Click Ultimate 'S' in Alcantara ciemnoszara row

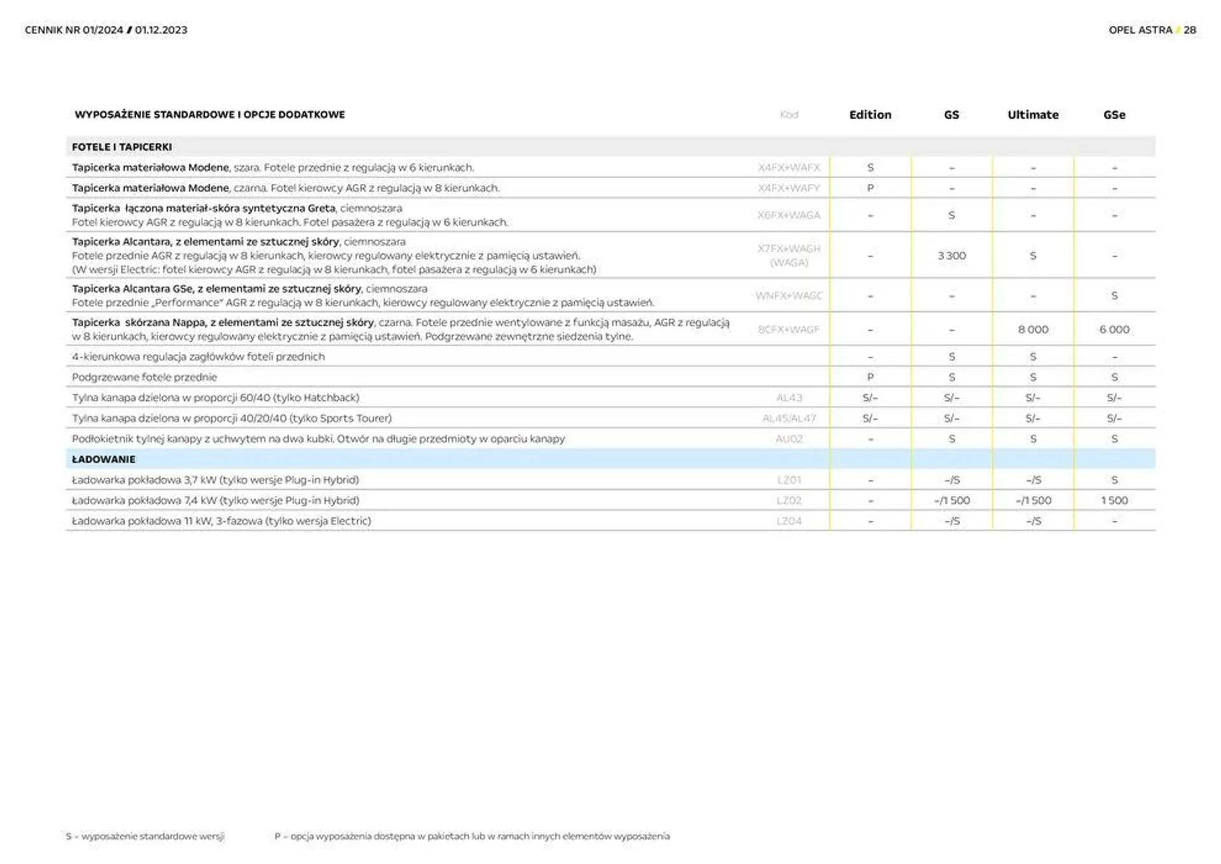1033,255
